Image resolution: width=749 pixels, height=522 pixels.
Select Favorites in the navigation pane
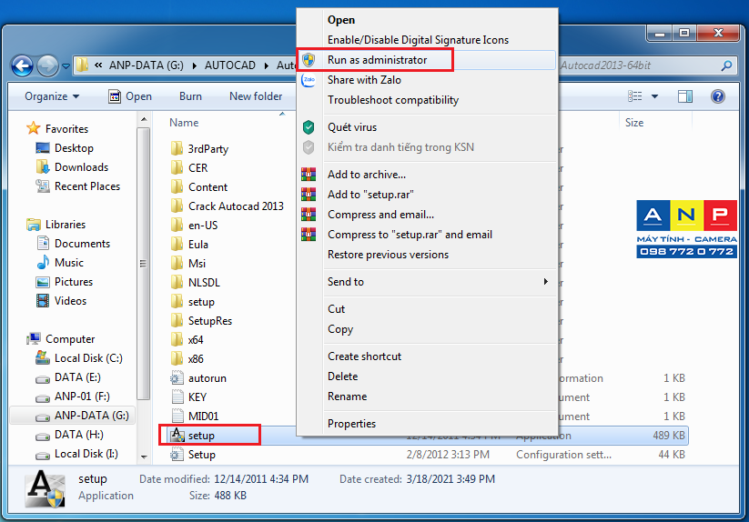pos(57,129)
